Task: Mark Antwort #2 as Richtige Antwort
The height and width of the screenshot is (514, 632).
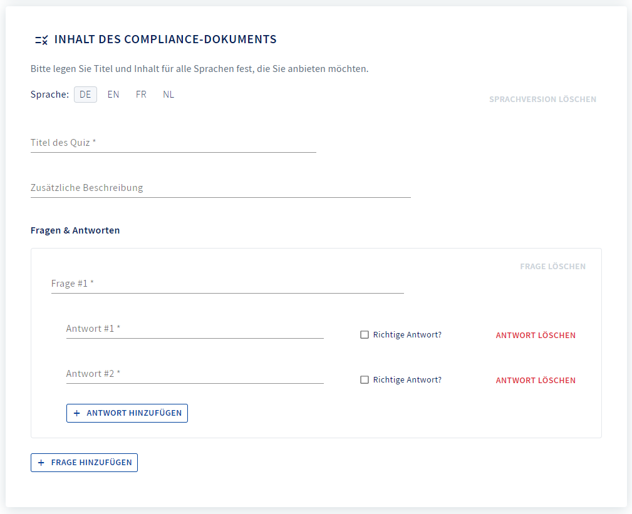Action: pos(365,380)
